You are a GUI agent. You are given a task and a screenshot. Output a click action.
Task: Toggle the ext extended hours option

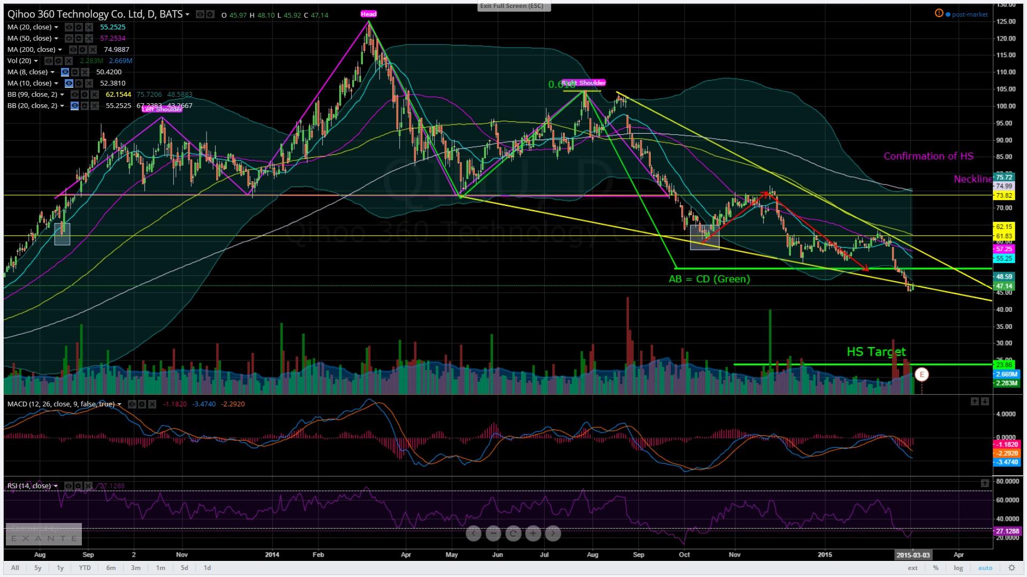(x=912, y=568)
